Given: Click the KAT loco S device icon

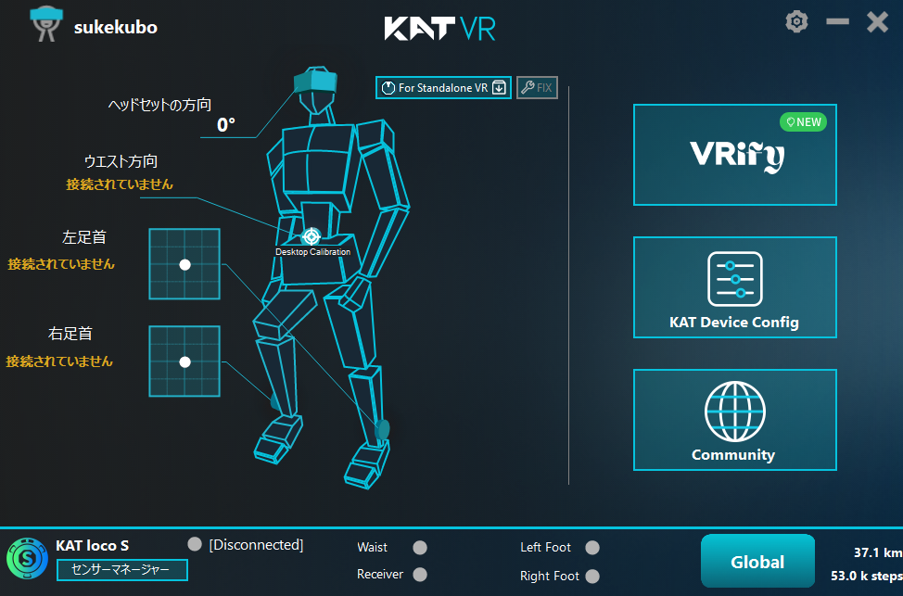Looking at the screenshot, I should (27, 558).
